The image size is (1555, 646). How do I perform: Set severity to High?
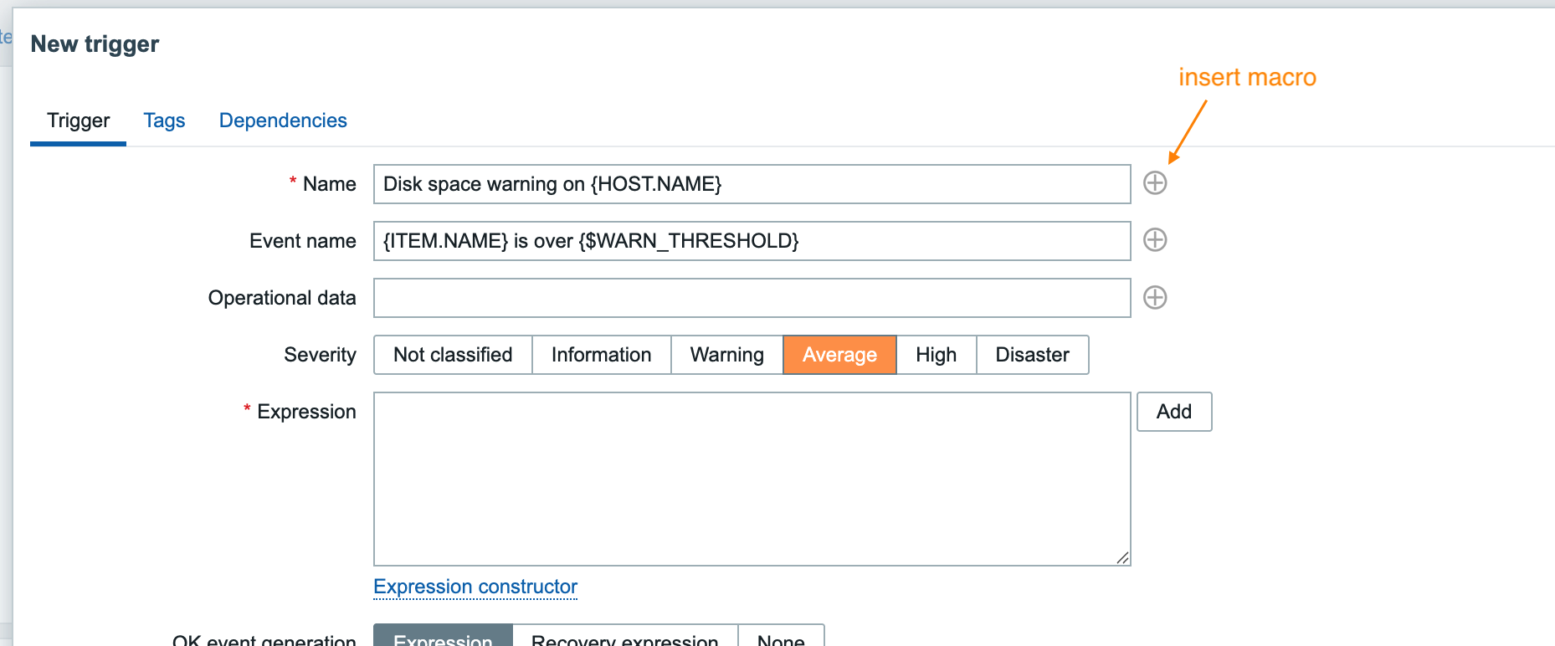(936, 355)
